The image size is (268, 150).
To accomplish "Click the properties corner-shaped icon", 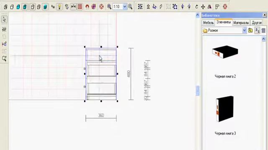I will coord(217,7).
